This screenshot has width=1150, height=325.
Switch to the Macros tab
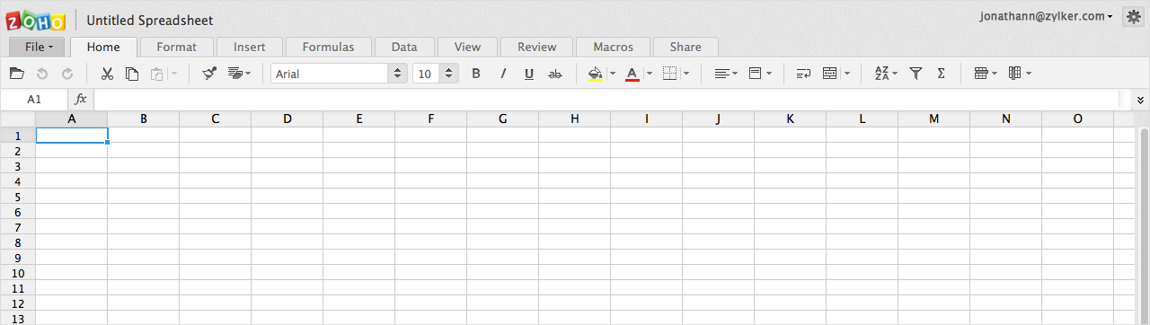coord(614,47)
